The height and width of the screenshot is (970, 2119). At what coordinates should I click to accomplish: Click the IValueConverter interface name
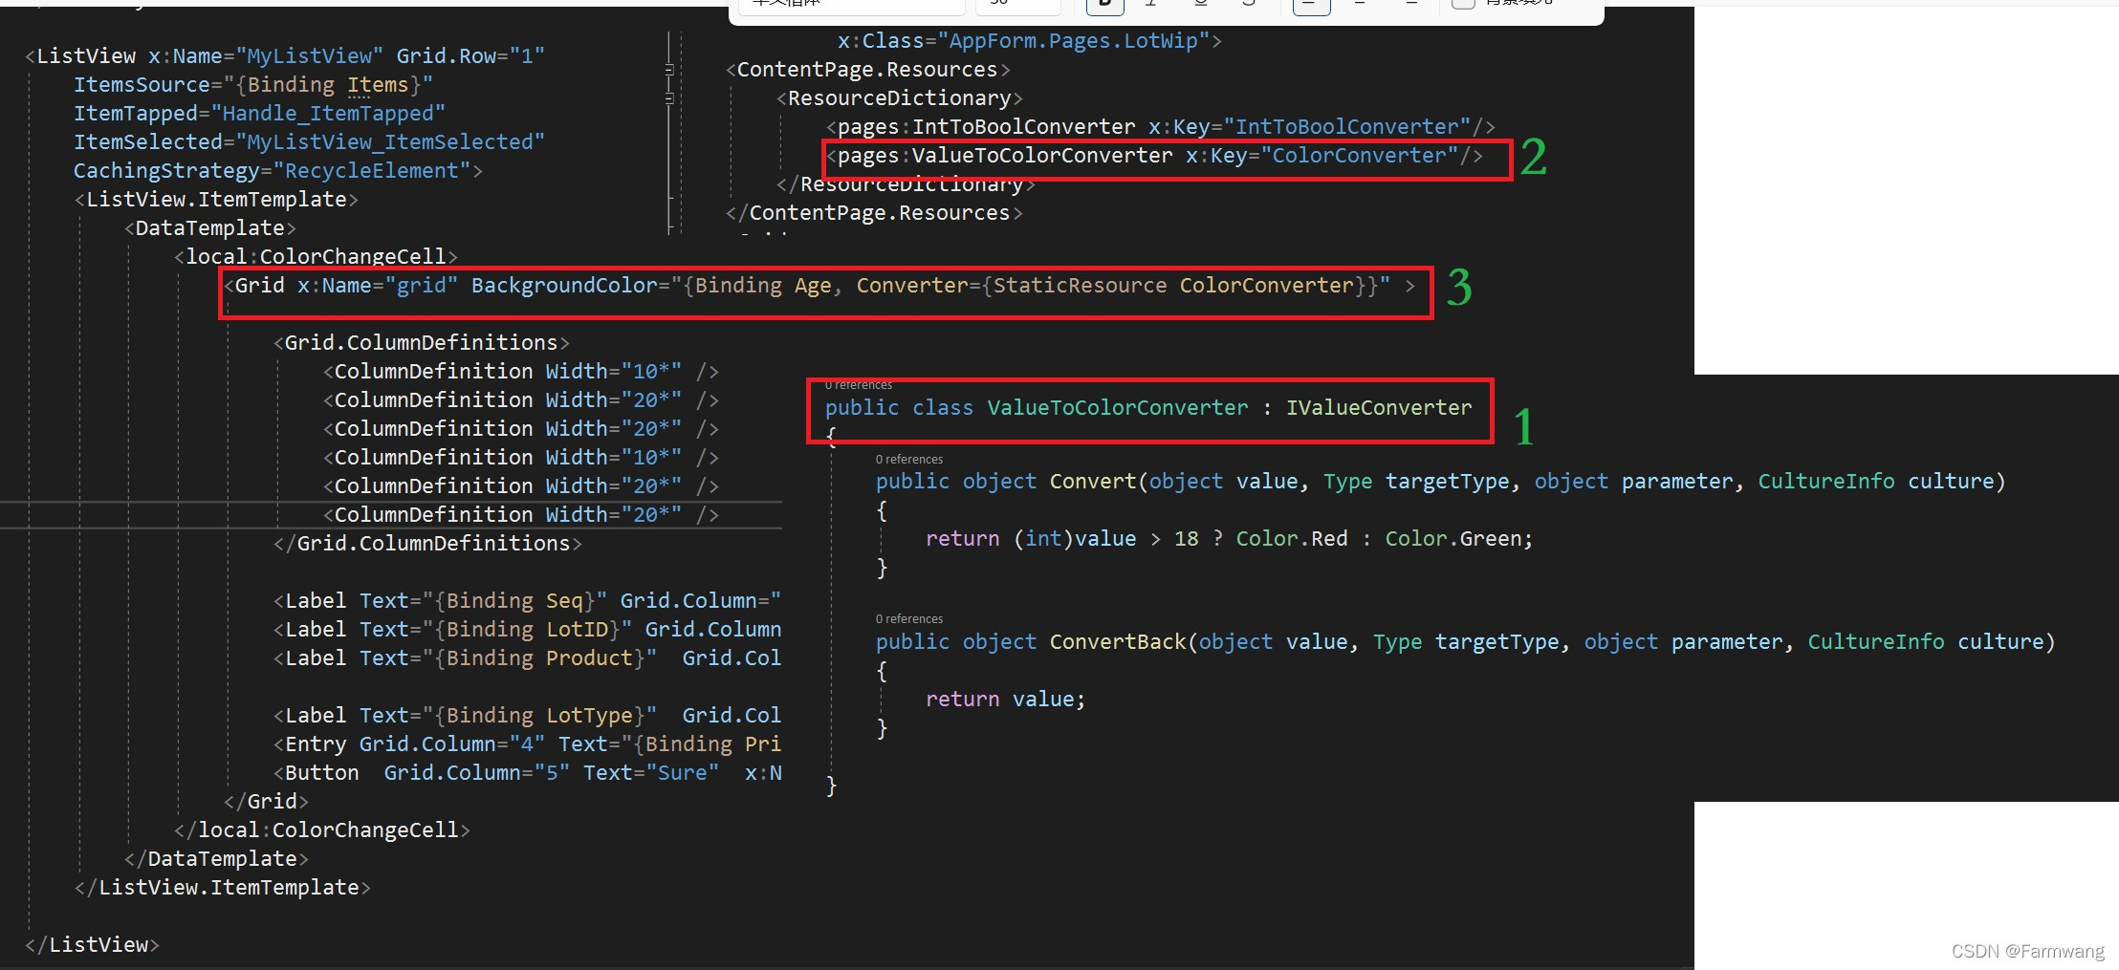point(1379,408)
